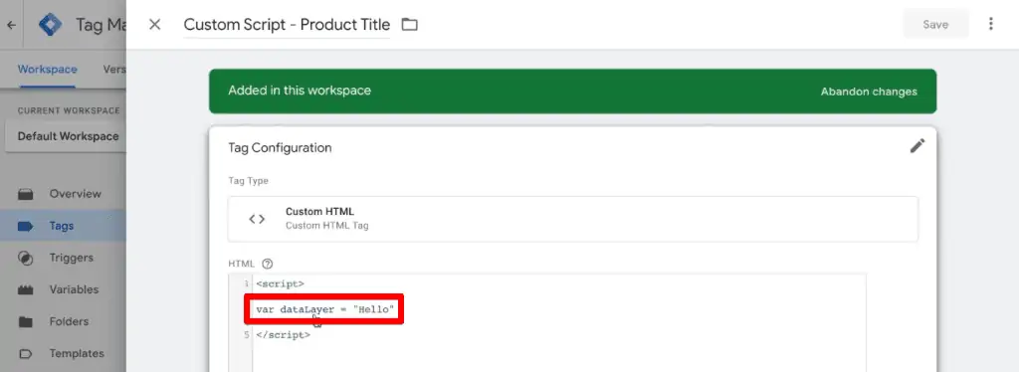Viewport: 1019px width, 372px height.
Task: Select Tags in the sidebar
Action: (x=63, y=226)
